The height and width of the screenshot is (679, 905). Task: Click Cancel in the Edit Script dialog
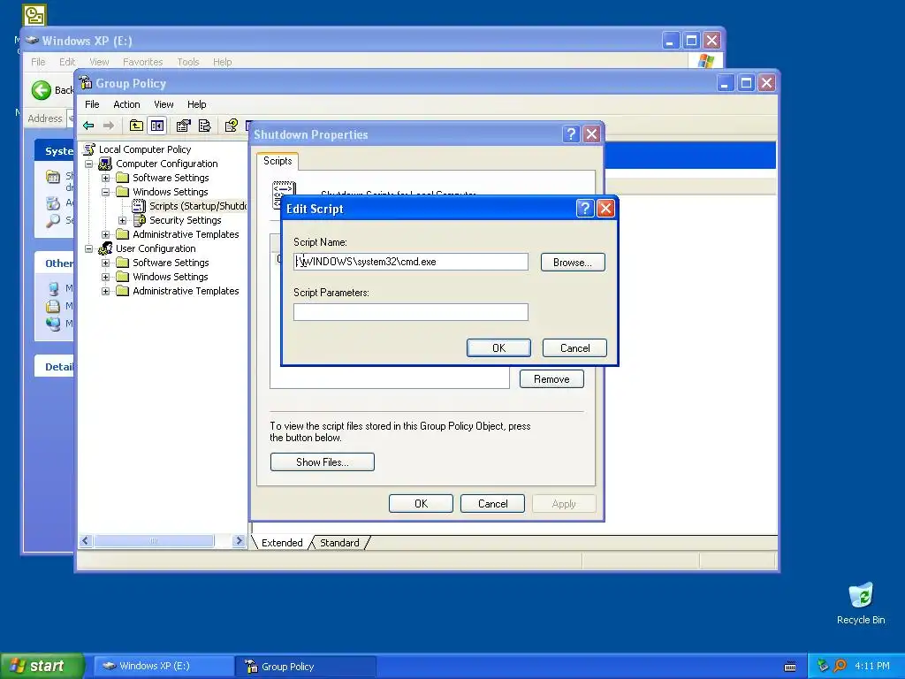[x=574, y=348]
